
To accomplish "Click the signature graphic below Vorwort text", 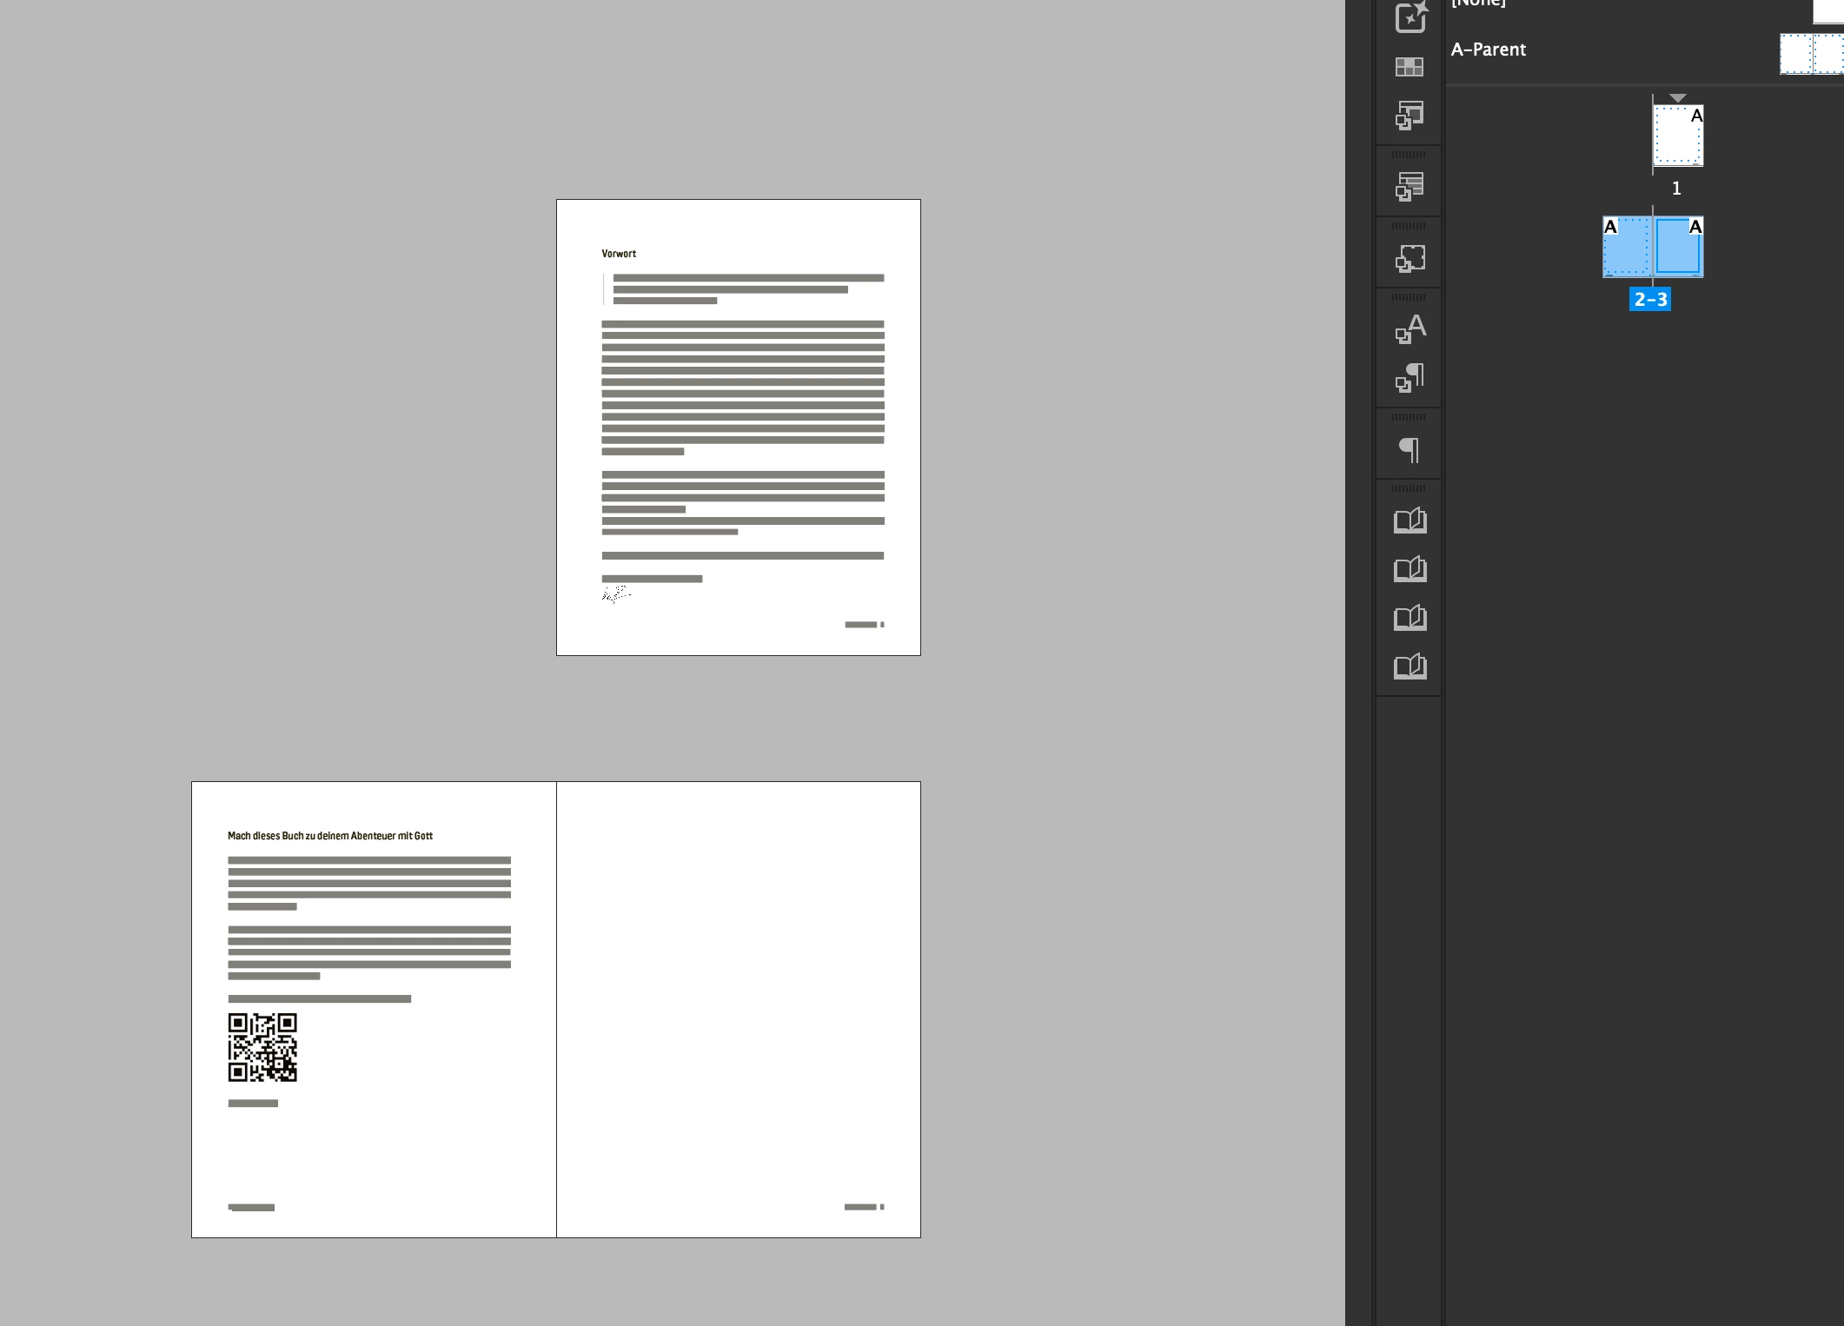I will coord(615,594).
